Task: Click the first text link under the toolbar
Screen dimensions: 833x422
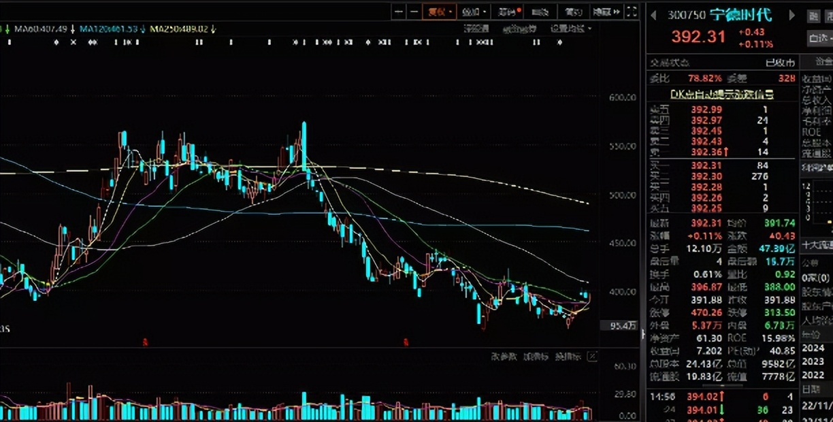Action: (x=476, y=29)
